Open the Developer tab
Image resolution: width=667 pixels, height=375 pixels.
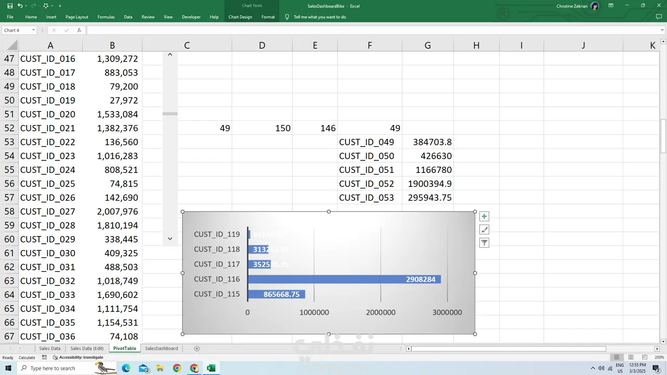tap(191, 17)
